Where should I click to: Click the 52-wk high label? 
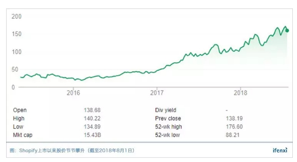tap(169, 127)
